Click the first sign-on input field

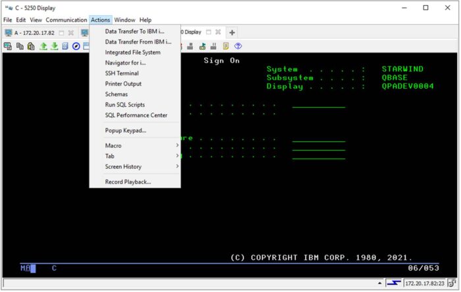click(x=318, y=104)
